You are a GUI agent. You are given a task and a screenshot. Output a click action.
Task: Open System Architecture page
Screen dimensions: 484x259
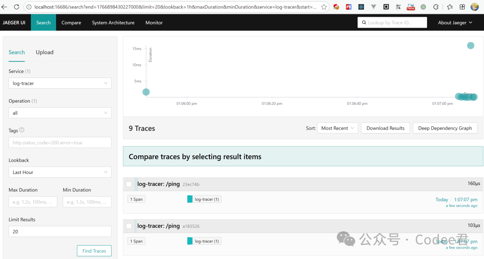[x=113, y=22]
